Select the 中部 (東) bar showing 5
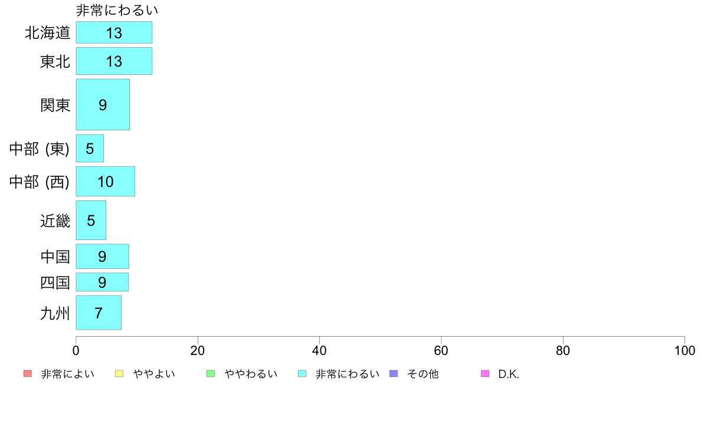Screen dimensions: 701x434 (x=90, y=149)
